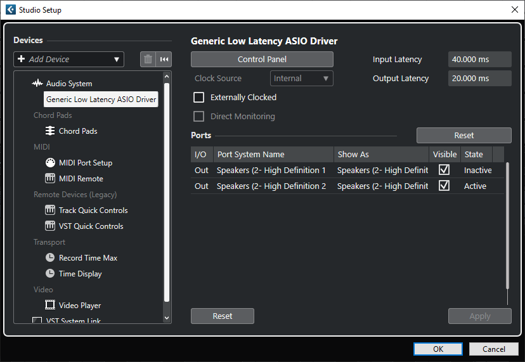This screenshot has height=362, width=525.
Task: Click the Cubase logo in title bar
Action: coord(11,10)
